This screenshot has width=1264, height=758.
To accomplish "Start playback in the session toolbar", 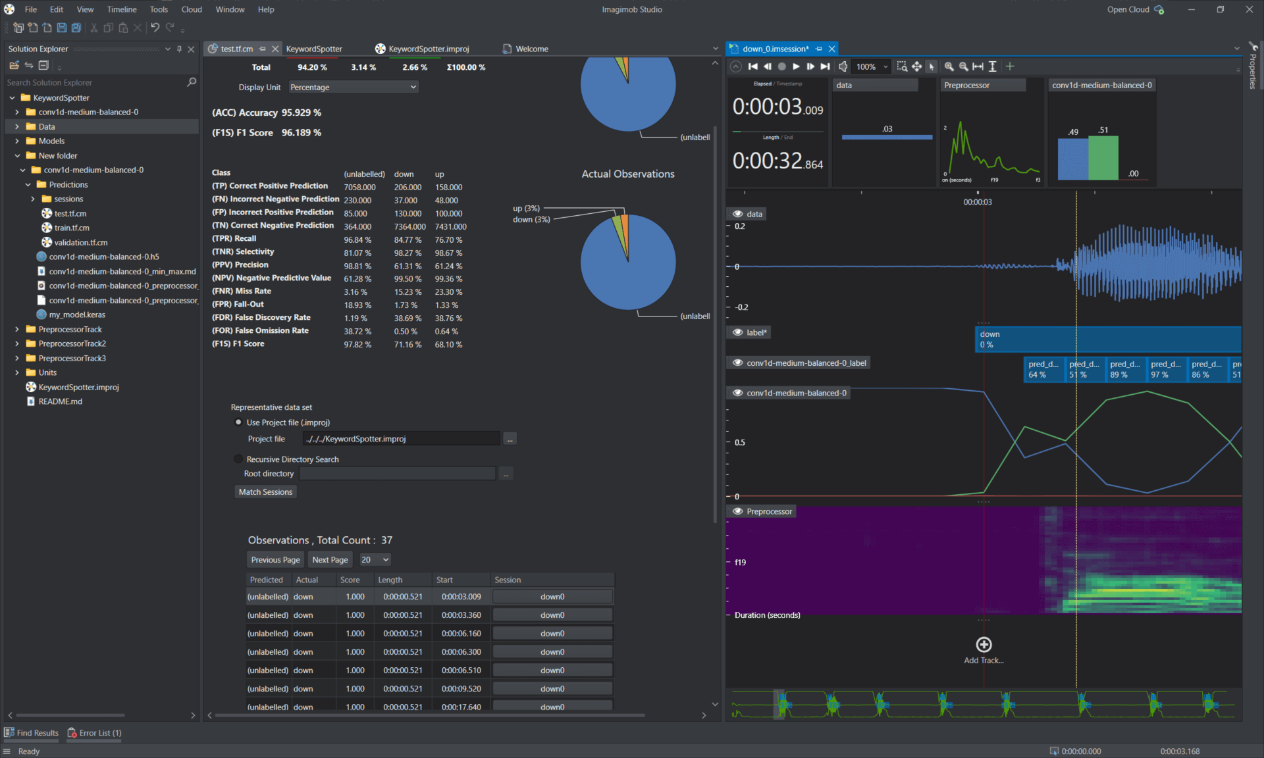I will [796, 66].
